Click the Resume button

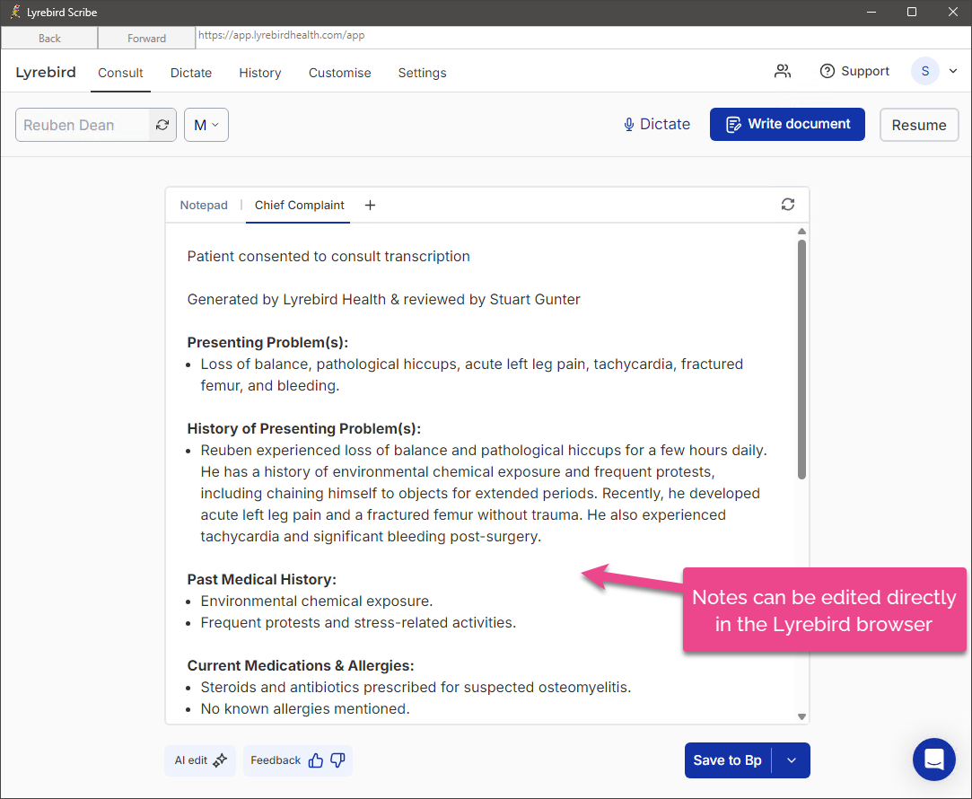(x=919, y=125)
